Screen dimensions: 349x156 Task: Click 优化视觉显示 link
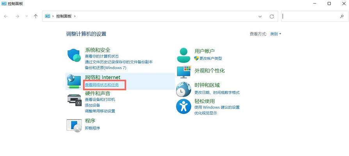(206, 113)
